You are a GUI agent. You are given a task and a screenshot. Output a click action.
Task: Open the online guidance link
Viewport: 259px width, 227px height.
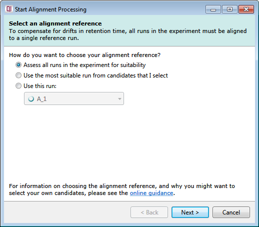coord(151,193)
